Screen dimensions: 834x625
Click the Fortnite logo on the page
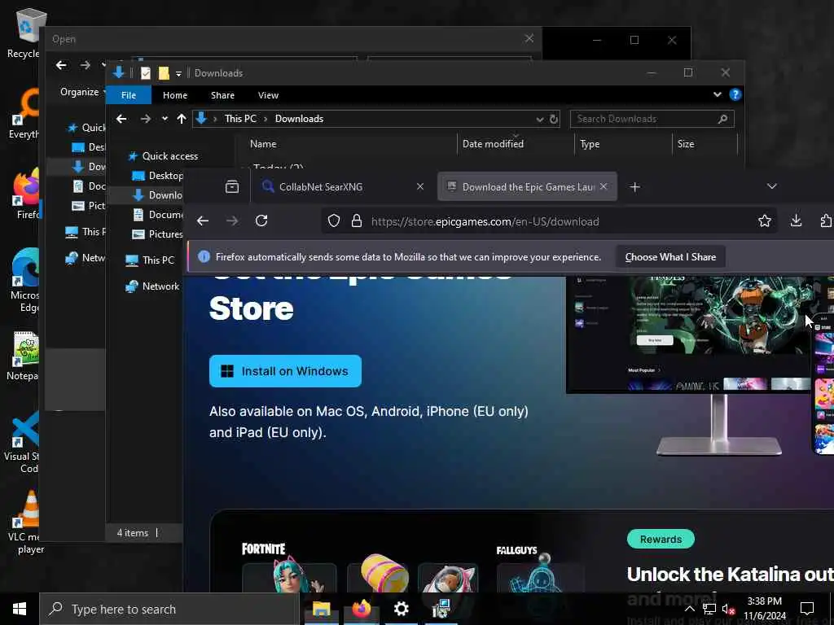(x=264, y=549)
